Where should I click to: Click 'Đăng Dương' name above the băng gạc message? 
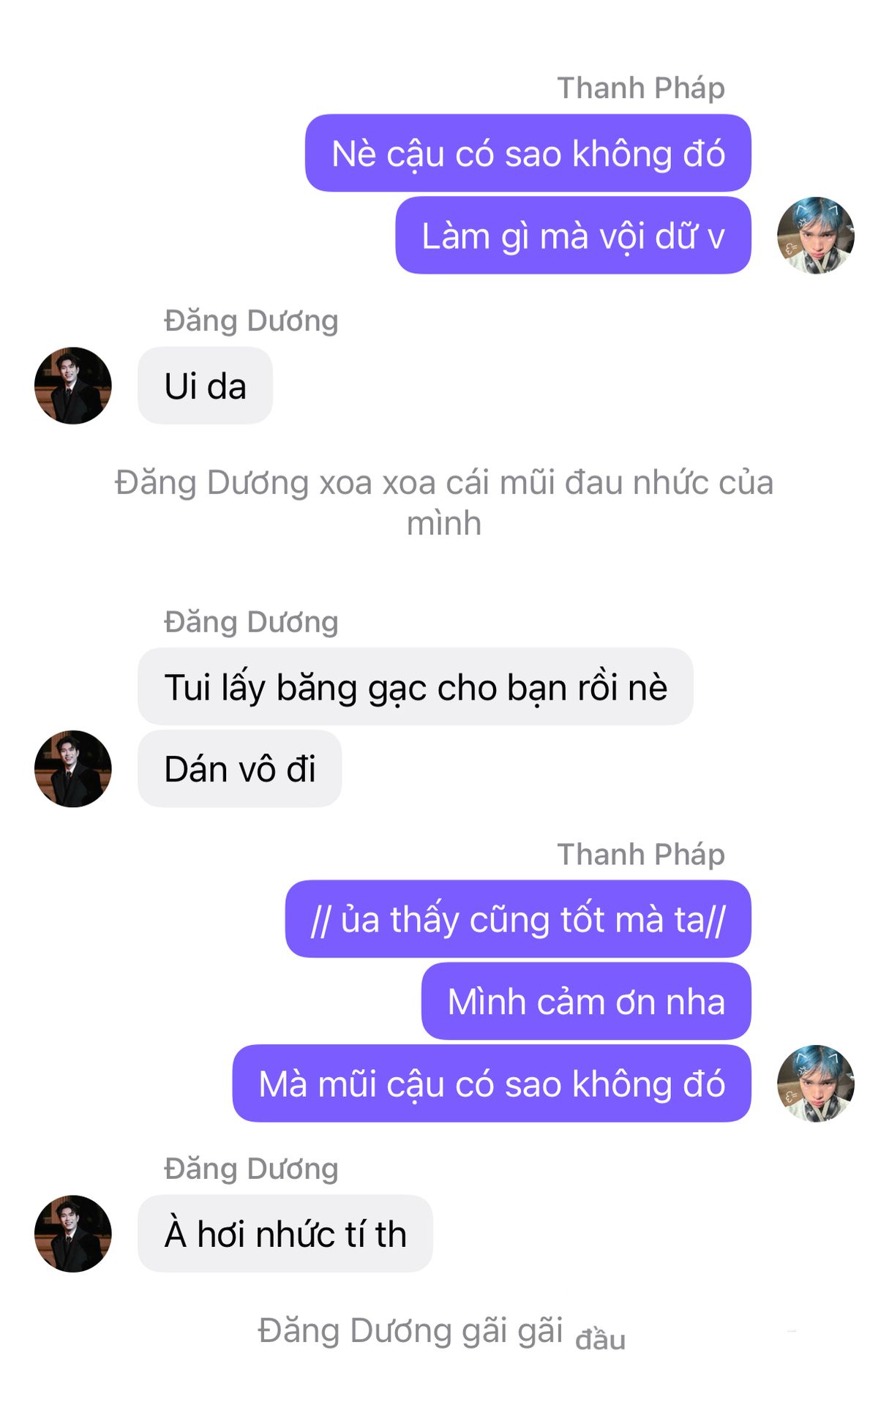point(251,622)
